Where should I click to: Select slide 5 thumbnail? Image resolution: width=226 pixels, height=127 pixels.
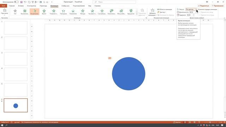pos(16,90)
